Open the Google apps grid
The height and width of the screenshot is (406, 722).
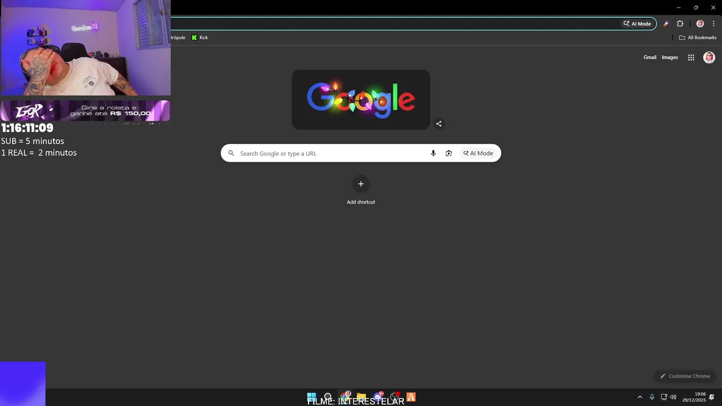tap(691, 58)
